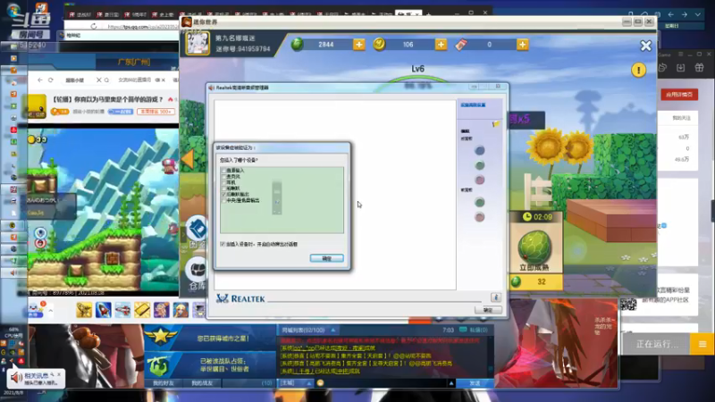The image size is (715, 402).
Task: Click the orange left arrow in game
Action: pyautogui.click(x=188, y=159)
